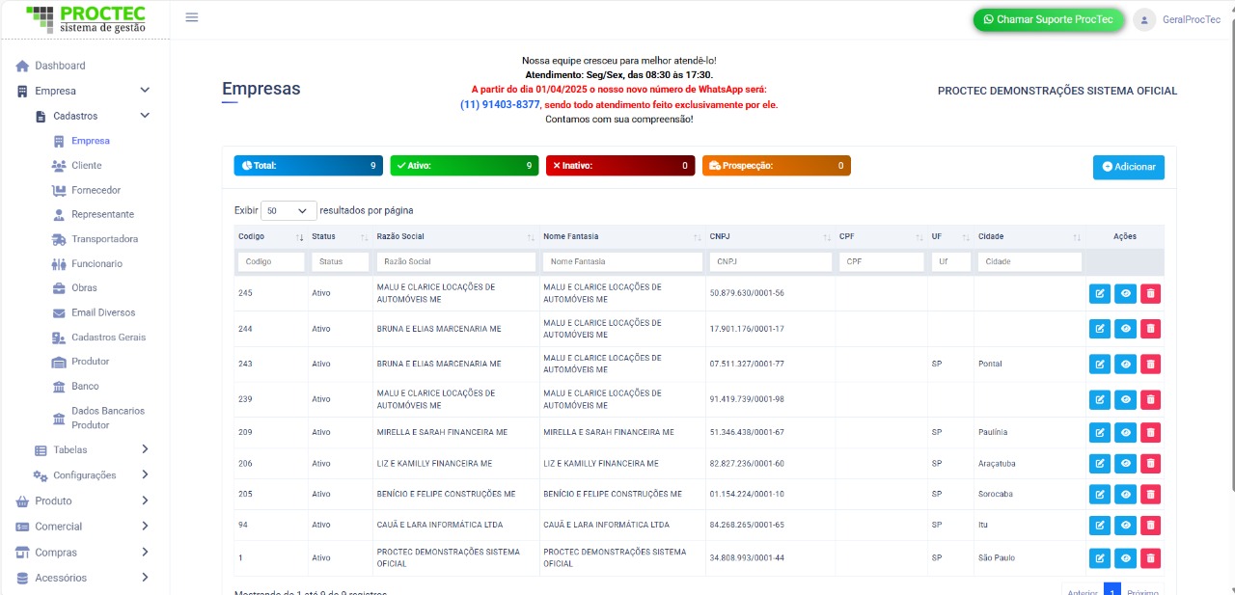The image size is (1235, 595).
Task: Click the GeralProcTec user avatar icon
Action: point(1144,19)
